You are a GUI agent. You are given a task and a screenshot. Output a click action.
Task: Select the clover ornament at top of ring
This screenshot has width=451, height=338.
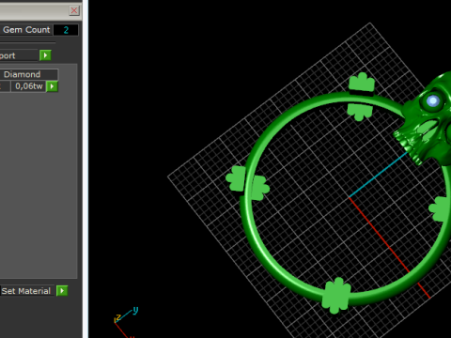(x=361, y=97)
